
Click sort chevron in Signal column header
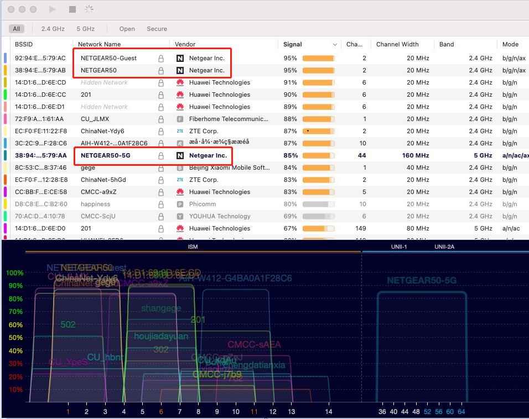[335, 44]
